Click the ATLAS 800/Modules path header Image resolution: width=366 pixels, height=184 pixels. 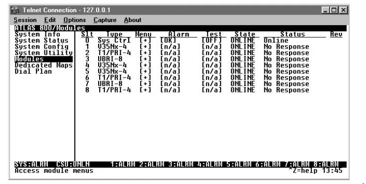coord(50,28)
